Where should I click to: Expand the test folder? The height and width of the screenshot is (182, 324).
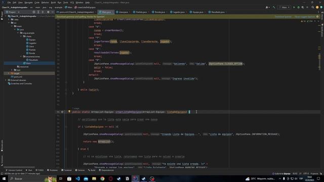tap(12, 70)
